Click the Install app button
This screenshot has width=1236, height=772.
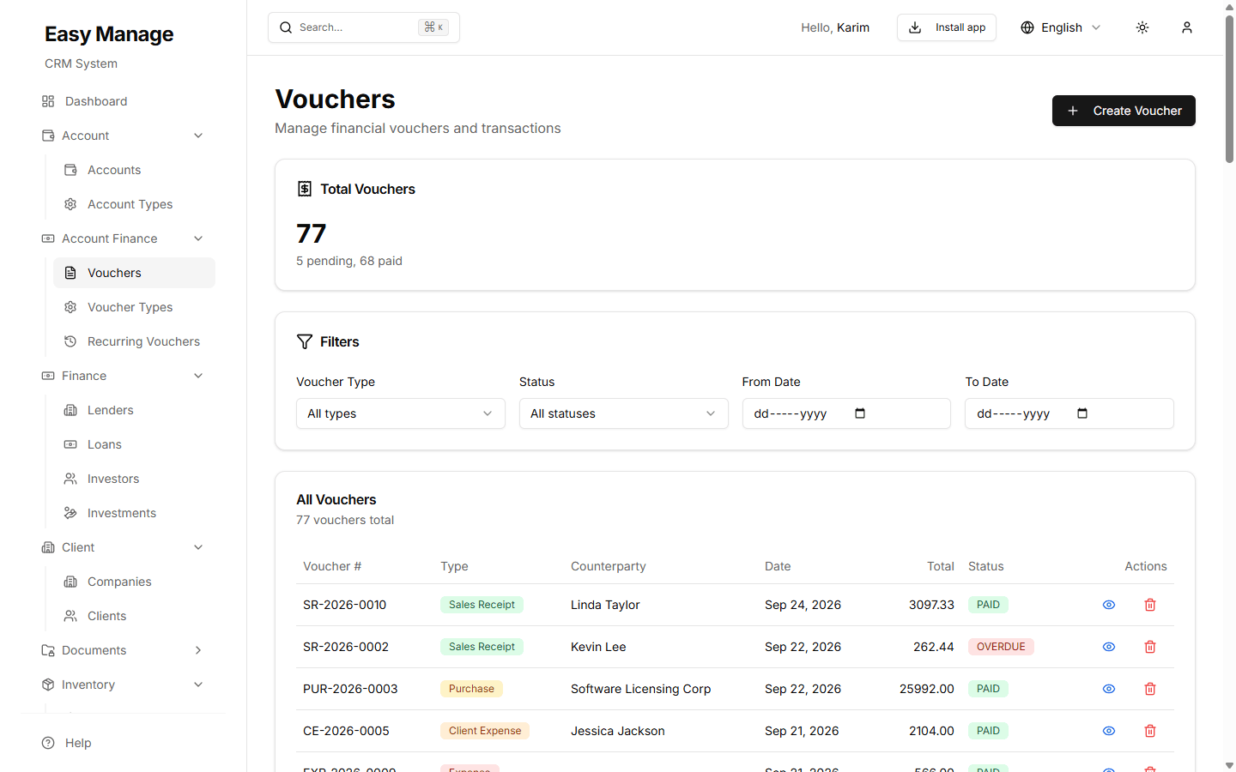[947, 27]
